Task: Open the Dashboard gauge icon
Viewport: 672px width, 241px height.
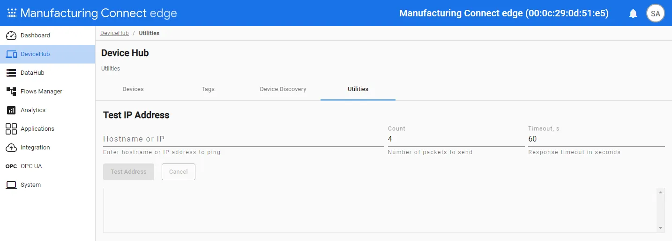Action: tap(11, 35)
